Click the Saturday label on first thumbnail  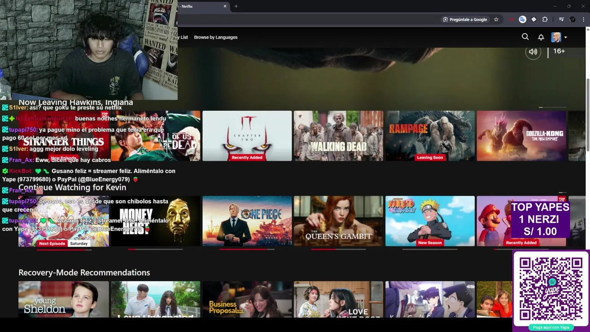click(x=79, y=243)
